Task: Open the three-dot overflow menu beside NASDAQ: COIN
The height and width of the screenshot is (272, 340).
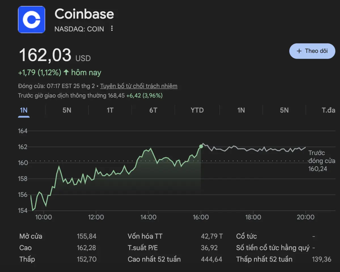Action: click(x=112, y=28)
